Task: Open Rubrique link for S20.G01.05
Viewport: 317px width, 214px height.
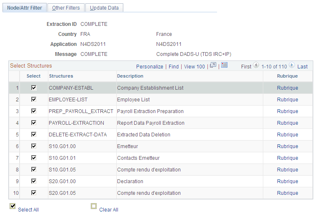Action: 287,193
